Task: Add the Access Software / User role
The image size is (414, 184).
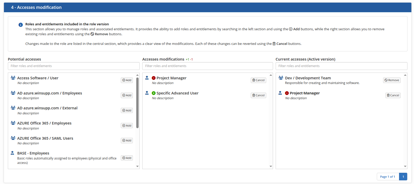Action: [127, 80]
